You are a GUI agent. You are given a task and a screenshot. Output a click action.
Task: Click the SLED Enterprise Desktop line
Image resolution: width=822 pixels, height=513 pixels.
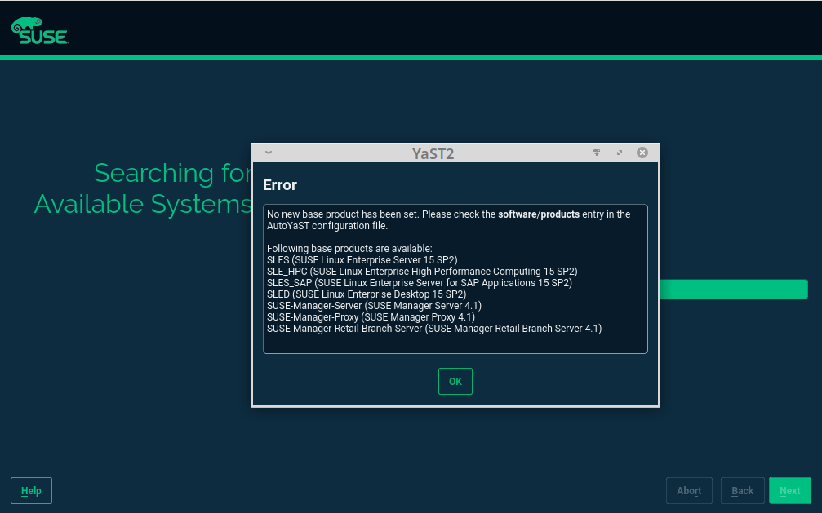tap(367, 294)
